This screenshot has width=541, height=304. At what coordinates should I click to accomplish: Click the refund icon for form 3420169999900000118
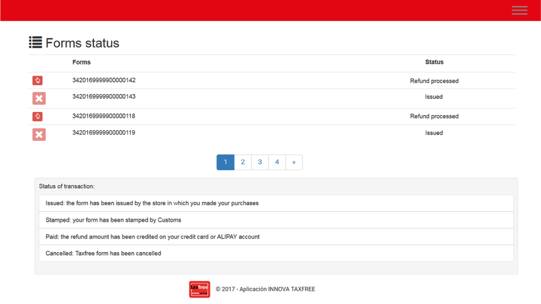[38, 117]
